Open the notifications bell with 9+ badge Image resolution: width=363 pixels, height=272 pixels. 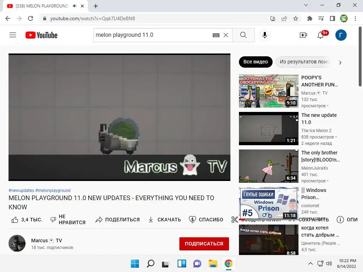[320, 35]
